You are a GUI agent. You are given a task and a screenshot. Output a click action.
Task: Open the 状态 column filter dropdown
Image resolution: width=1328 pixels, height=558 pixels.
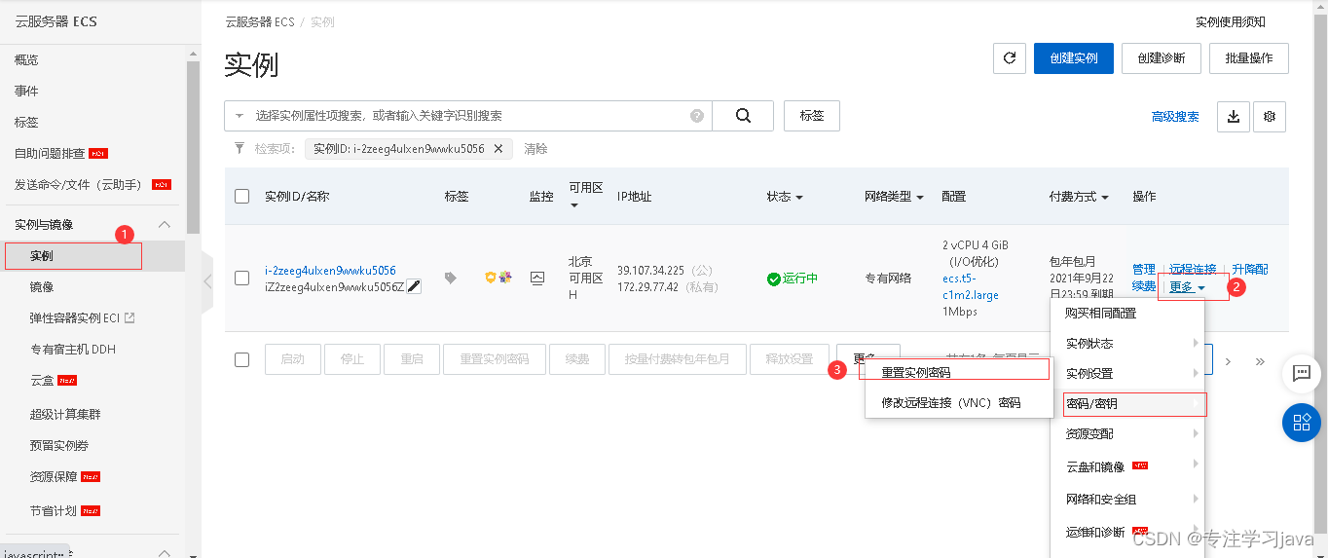point(799,197)
